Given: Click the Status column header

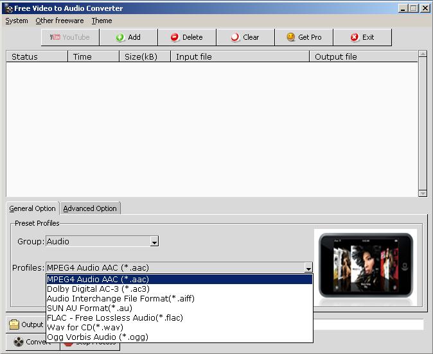Looking at the screenshot, I should pyautogui.click(x=37, y=56).
